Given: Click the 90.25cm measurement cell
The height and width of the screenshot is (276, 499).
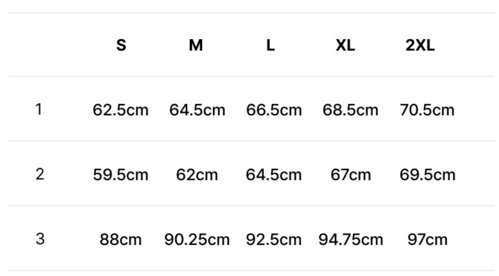Looking at the screenshot, I should (x=197, y=239).
